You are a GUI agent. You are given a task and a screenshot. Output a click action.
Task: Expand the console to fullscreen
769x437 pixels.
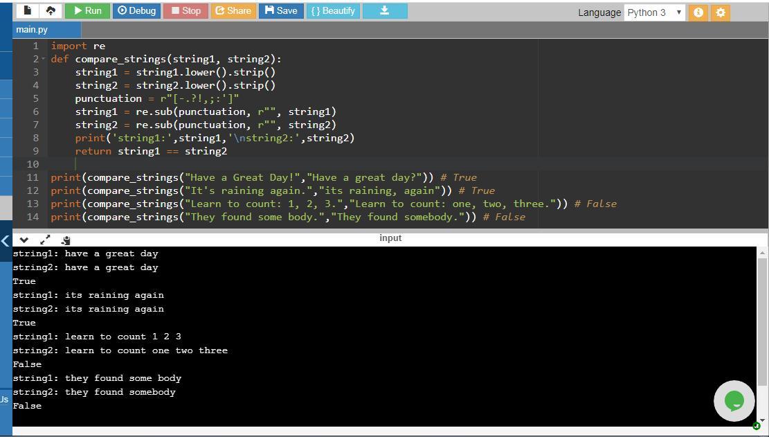[x=45, y=240]
